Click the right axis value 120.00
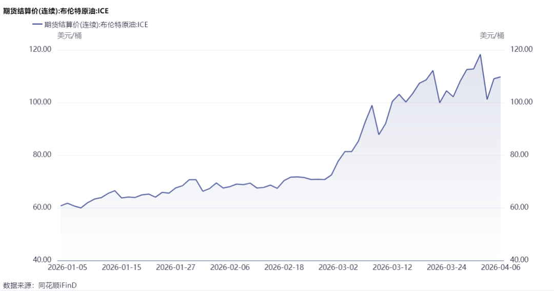Image resolution: width=554 pixels, height=291 pixels. point(522,49)
